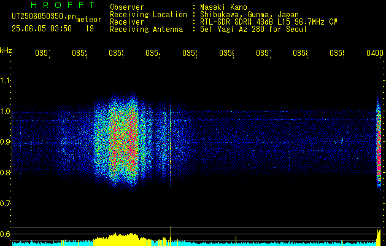Screen dimensions: 386x246
Task: Click the 0.9 kHz axis label
Action: point(5,142)
